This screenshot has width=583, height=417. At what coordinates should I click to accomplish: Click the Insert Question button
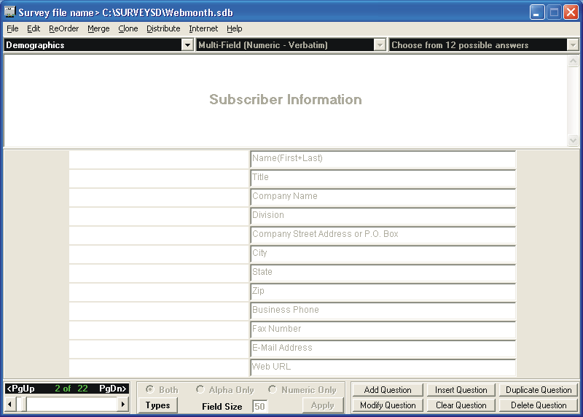coord(461,390)
